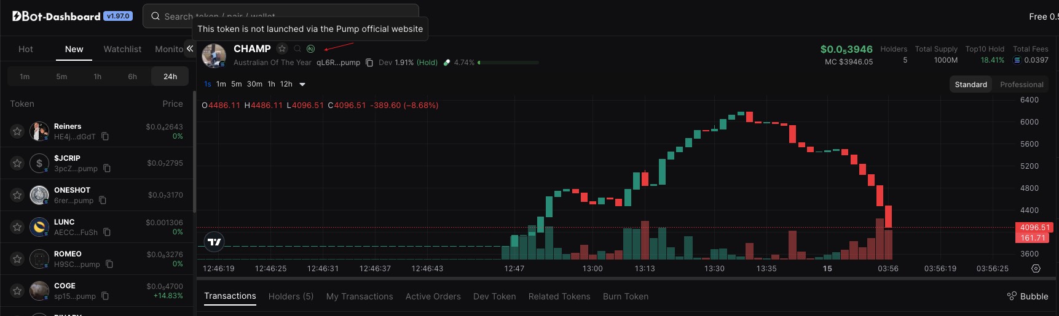This screenshot has height=316, width=1059.
Task: Copy the CHAMP token contract address
Action: coord(369,63)
